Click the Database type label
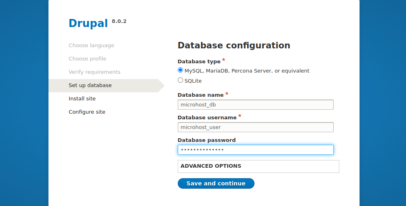This screenshot has width=406, height=206. [199, 62]
